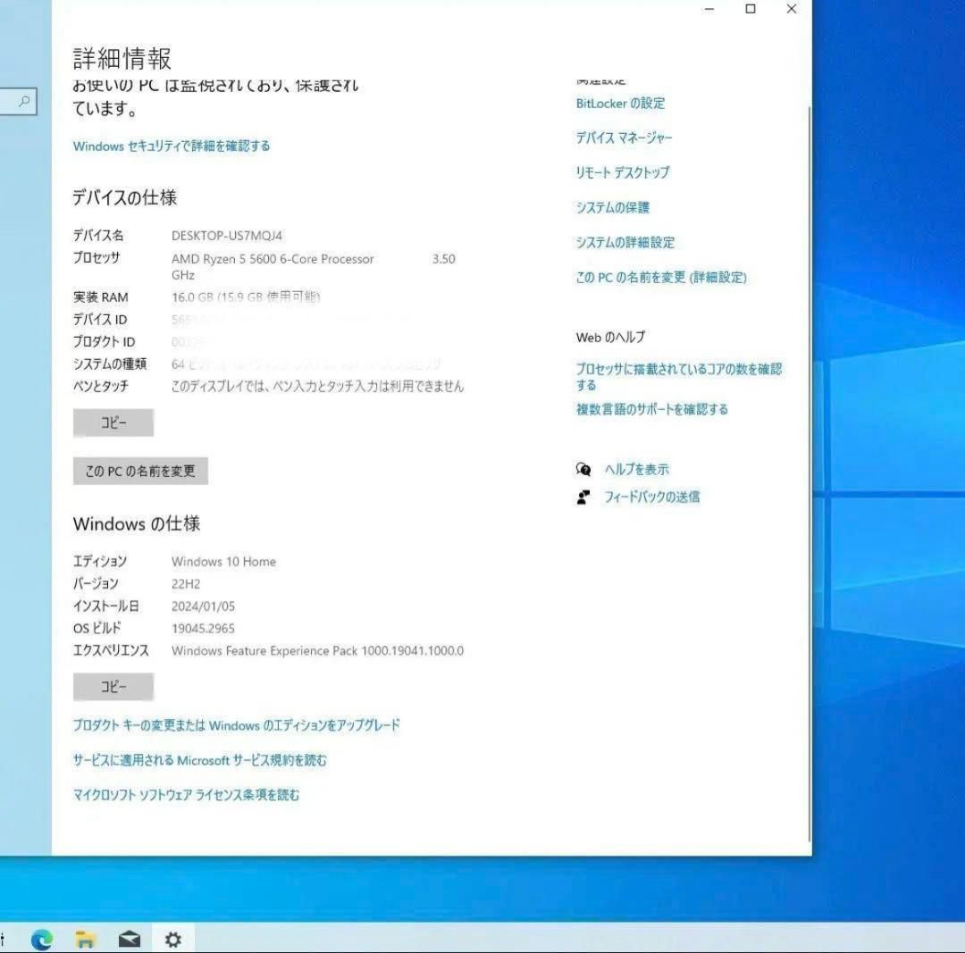Image resolution: width=965 pixels, height=953 pixels.
Task: Open プロセッサに搭載されているコアの数を確認する
Action: pos(679,369)
